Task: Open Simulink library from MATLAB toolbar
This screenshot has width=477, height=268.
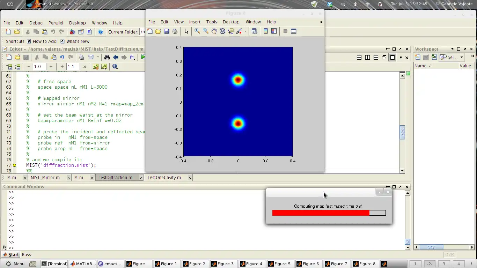Action: [x=72, y=32]
